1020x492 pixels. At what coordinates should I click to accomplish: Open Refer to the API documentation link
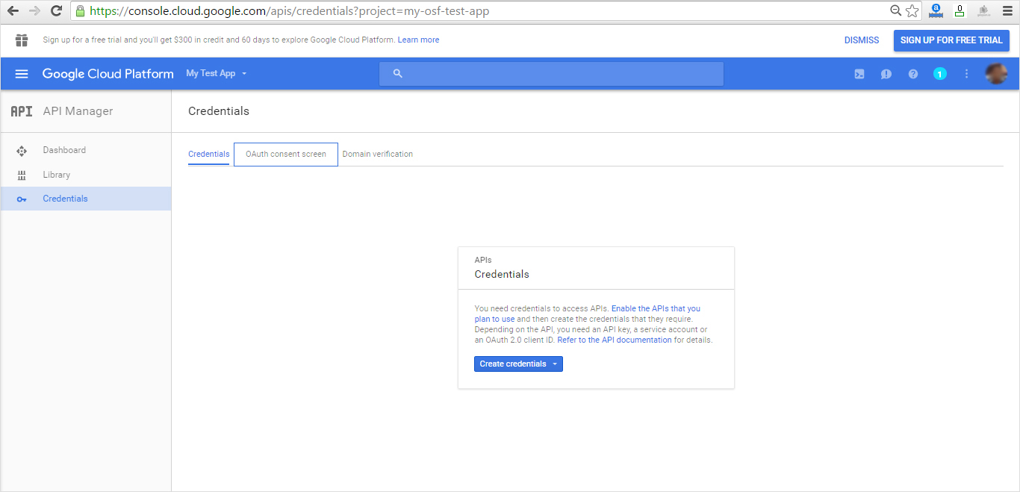(615, 340)
